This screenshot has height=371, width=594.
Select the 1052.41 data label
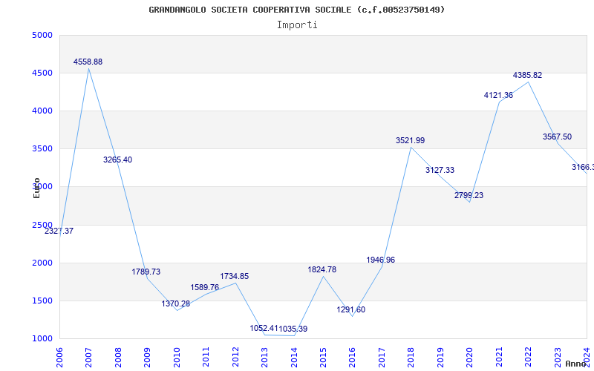pos(264,328)
